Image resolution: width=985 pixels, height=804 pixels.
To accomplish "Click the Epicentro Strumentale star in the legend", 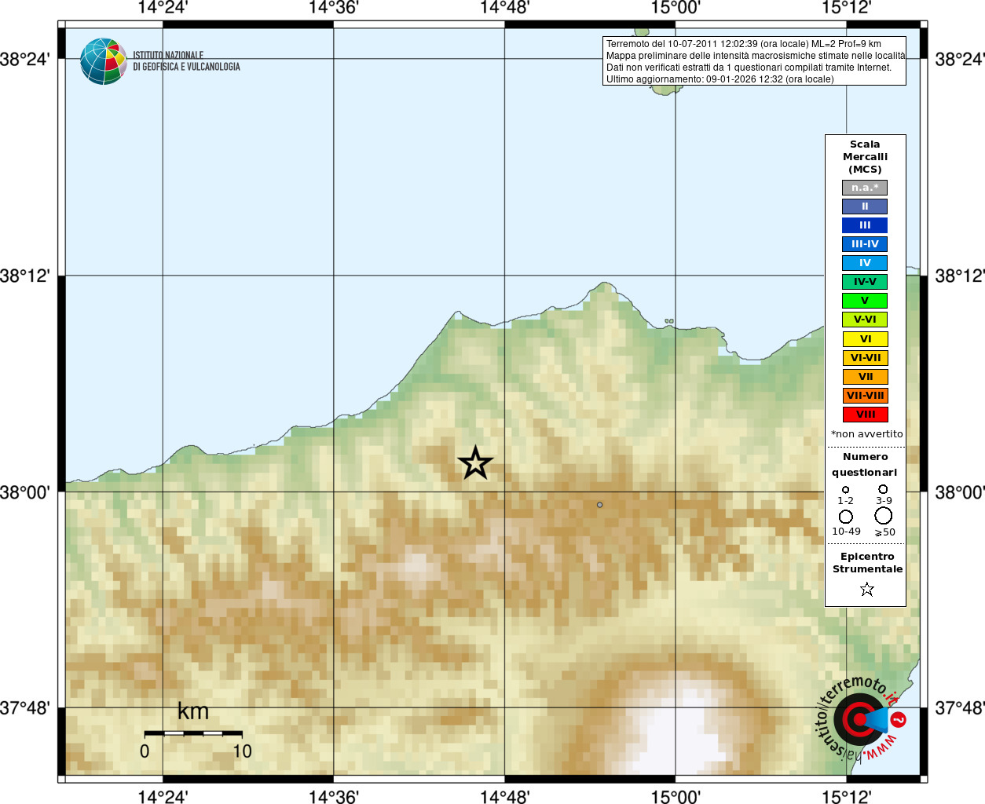I will click(867, 589).
